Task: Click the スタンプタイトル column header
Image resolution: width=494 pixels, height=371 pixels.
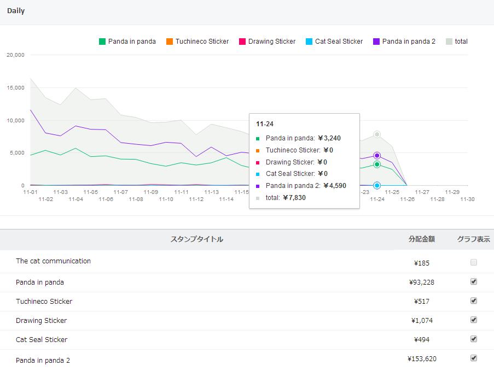Action: coord(197,239)
